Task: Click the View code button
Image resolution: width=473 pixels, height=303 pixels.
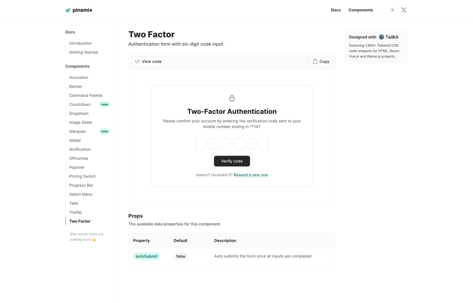Action: point(148,62)
